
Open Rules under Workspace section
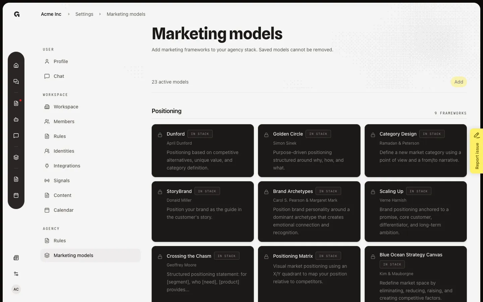click(91, 136)
